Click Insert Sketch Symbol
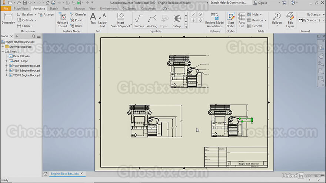Screen dimensions: 326x183 tap(120, 20)
